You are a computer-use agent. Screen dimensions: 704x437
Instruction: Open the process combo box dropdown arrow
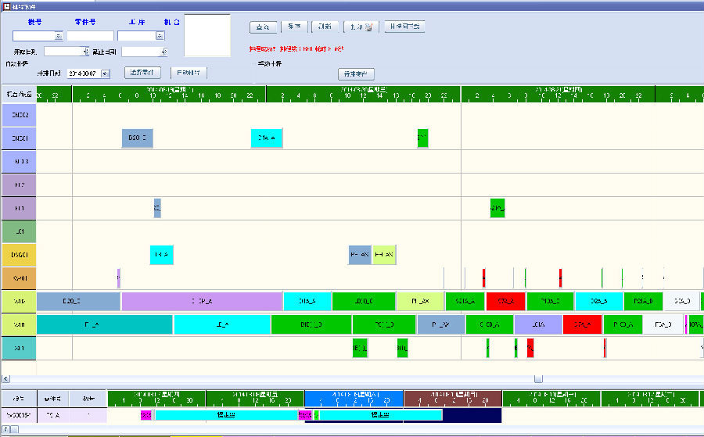pyautogui.click(x=160, y=36)
